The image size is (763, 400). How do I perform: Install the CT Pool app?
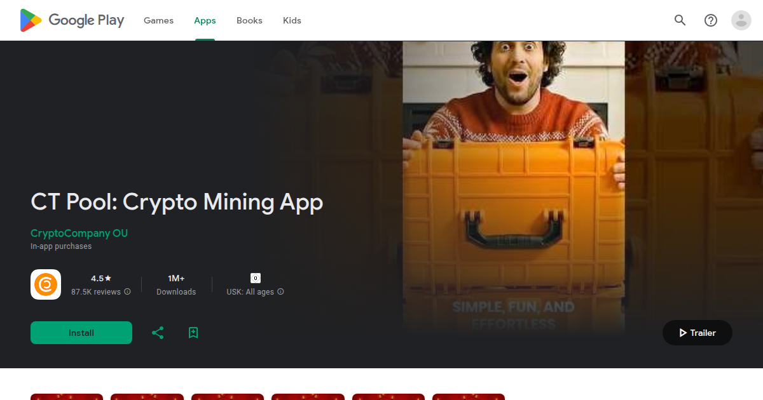[x=81, y=333]
